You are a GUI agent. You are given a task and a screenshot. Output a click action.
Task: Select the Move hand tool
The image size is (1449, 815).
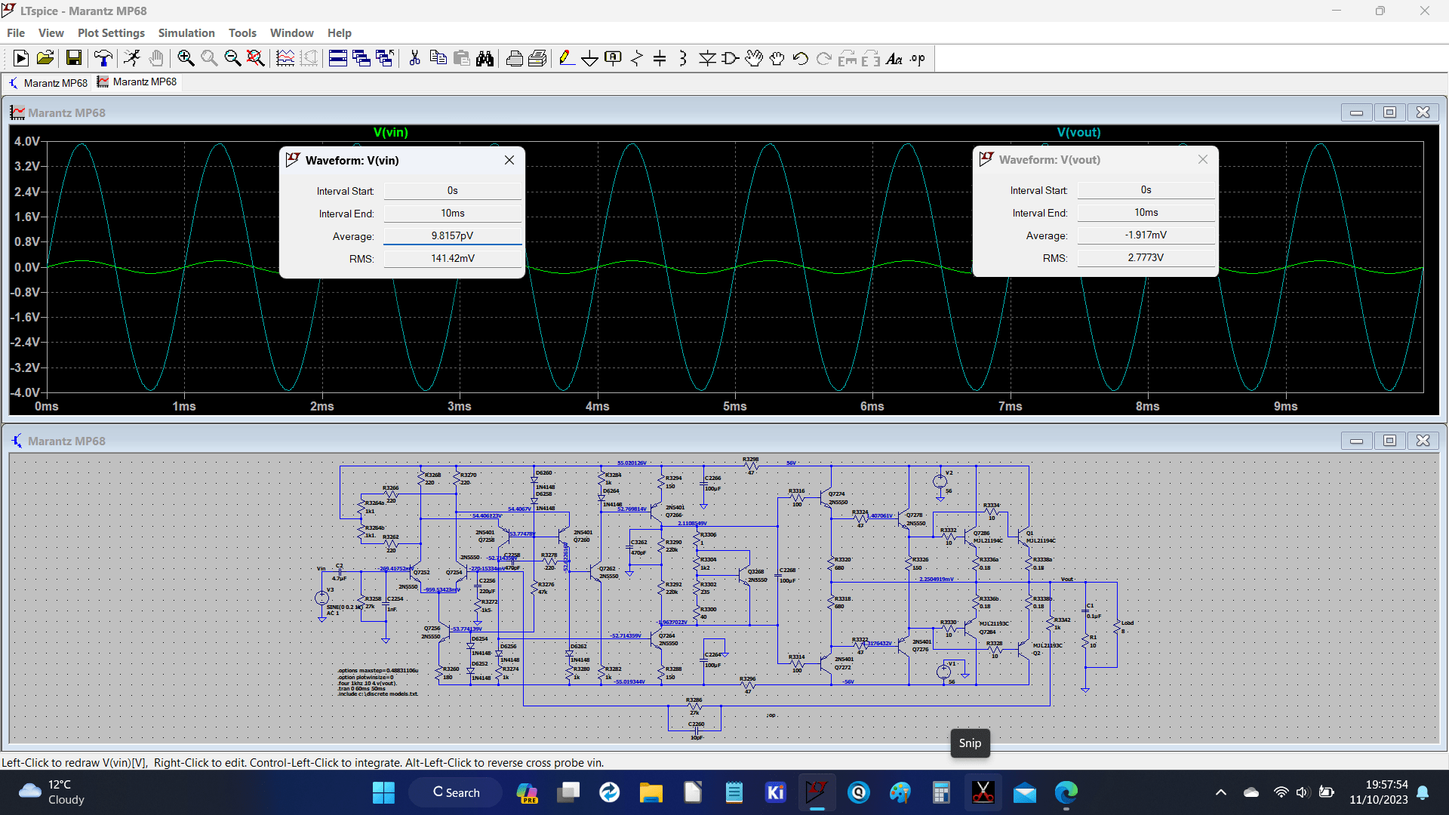[x=754, y=58]
